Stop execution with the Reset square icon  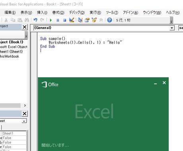pos(64,20)
